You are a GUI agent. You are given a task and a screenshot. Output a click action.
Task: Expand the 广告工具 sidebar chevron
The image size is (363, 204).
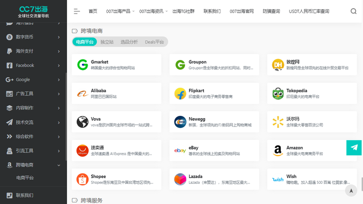[x=59, y=94]
